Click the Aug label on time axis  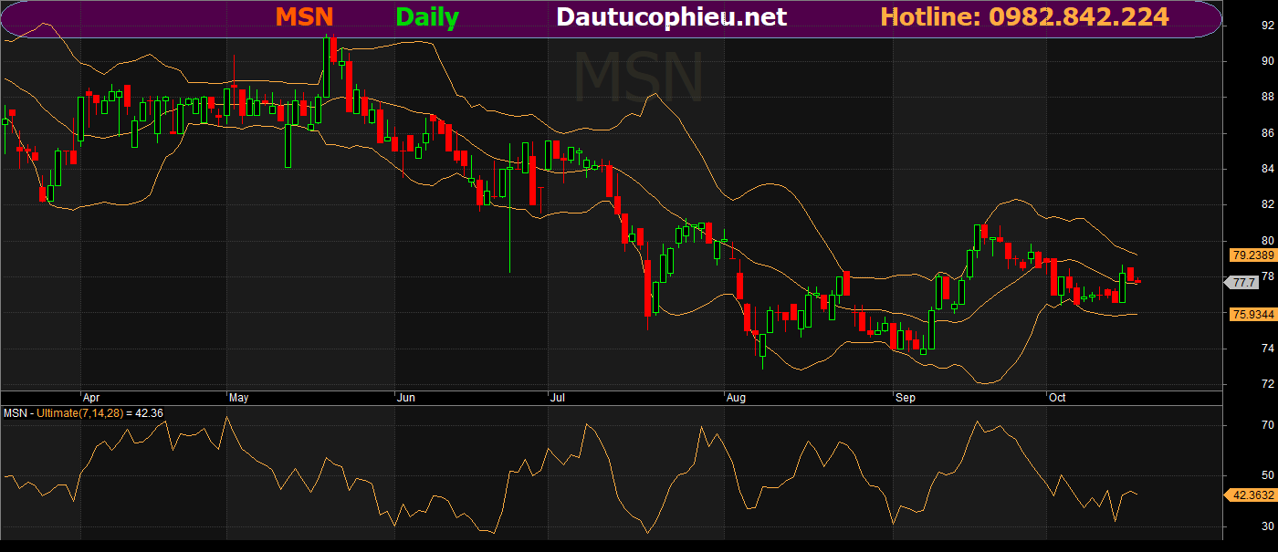736,399
